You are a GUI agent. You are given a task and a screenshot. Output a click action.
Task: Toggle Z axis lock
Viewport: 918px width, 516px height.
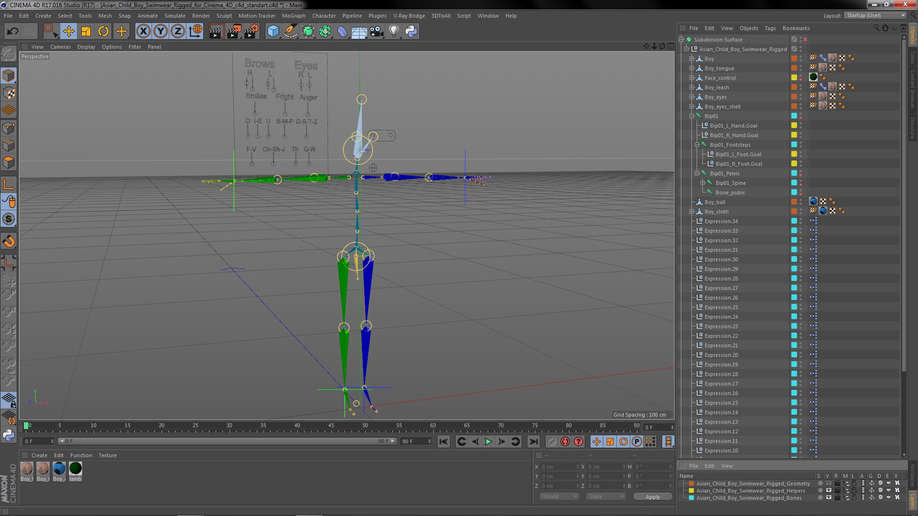[x=178, y=32]
